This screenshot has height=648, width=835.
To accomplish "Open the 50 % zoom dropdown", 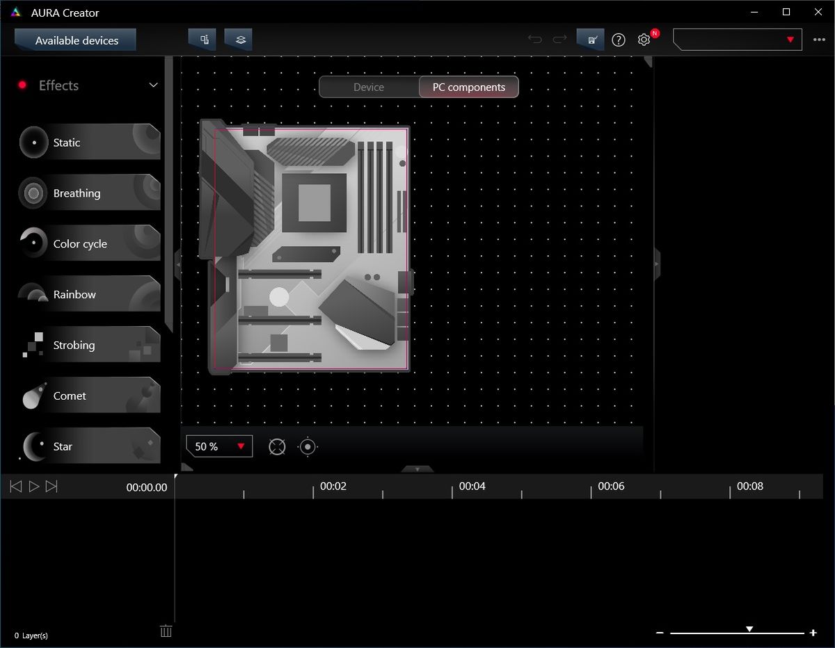I will point(219,446).
